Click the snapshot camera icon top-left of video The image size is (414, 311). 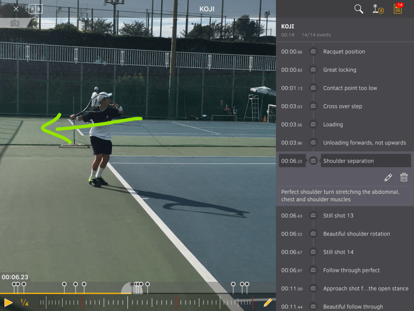coord(15,23)
